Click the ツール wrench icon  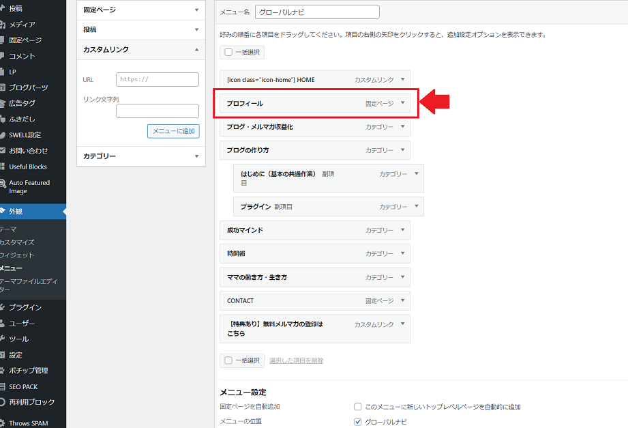pyautogui.click(x=3, y=339)
